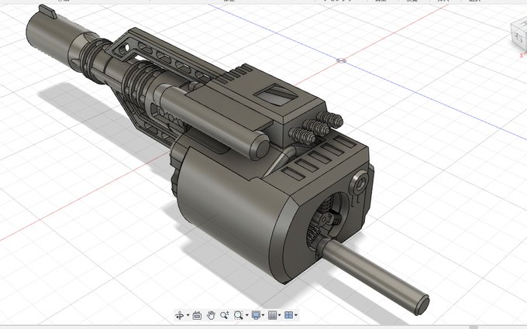Viewport: 527px width, 329px height.
Task: Click the origin point marker
Action: pyautogui.click(x=341, y=60)
